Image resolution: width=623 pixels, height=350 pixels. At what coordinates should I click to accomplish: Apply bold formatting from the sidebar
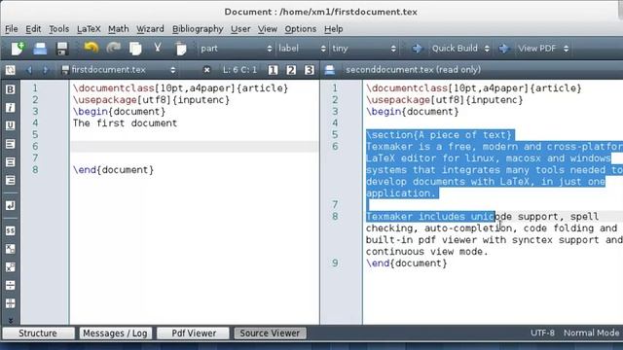click(x=11, y=89)
